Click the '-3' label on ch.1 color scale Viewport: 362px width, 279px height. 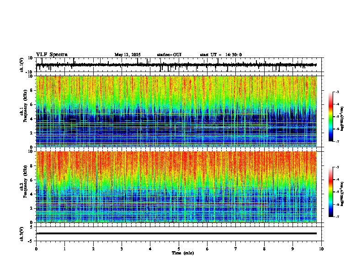337,92
